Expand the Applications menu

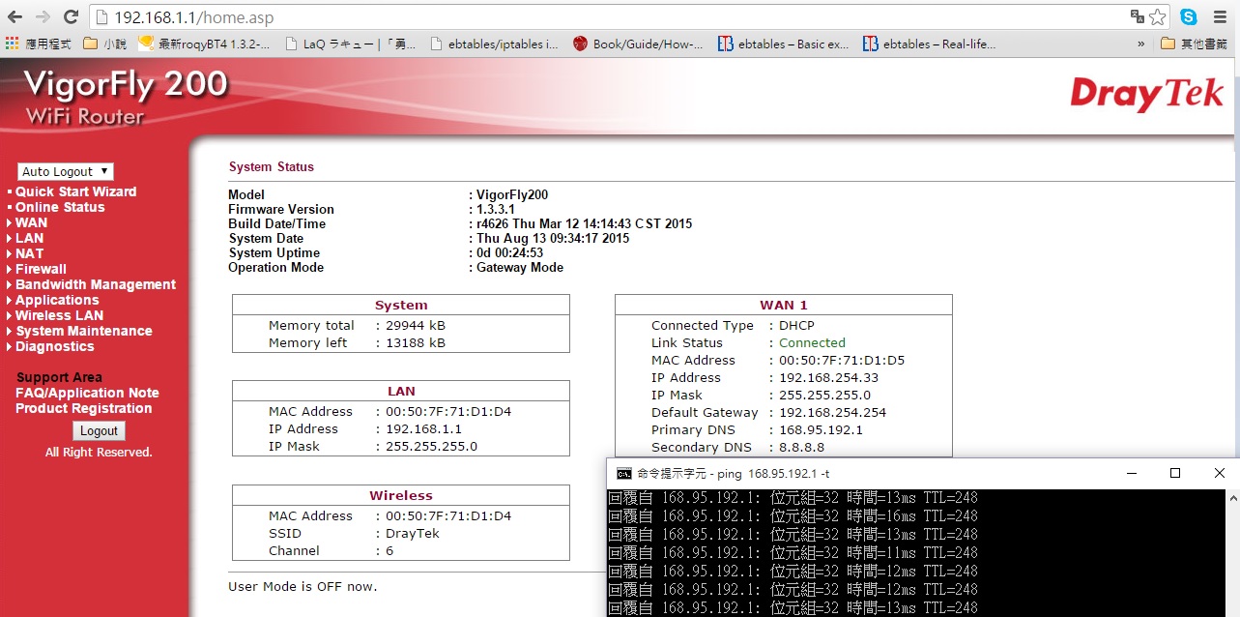tap(57, 300)
